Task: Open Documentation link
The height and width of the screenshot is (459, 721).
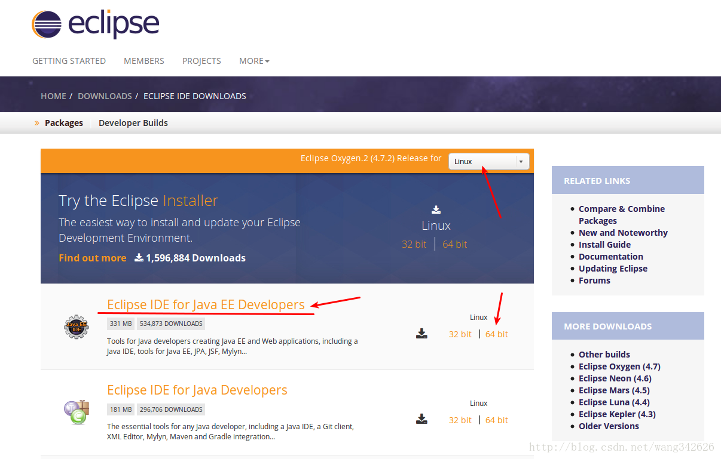Action: point(611,257)
